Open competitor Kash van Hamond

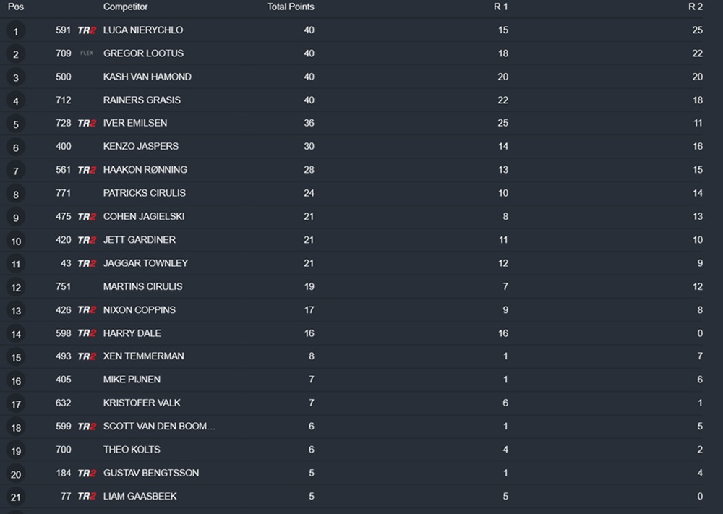(x=147, y=77)
